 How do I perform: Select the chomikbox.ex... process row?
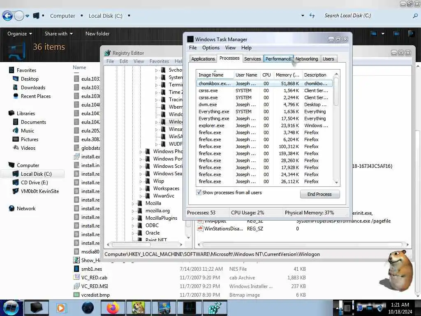click(264, 84)
